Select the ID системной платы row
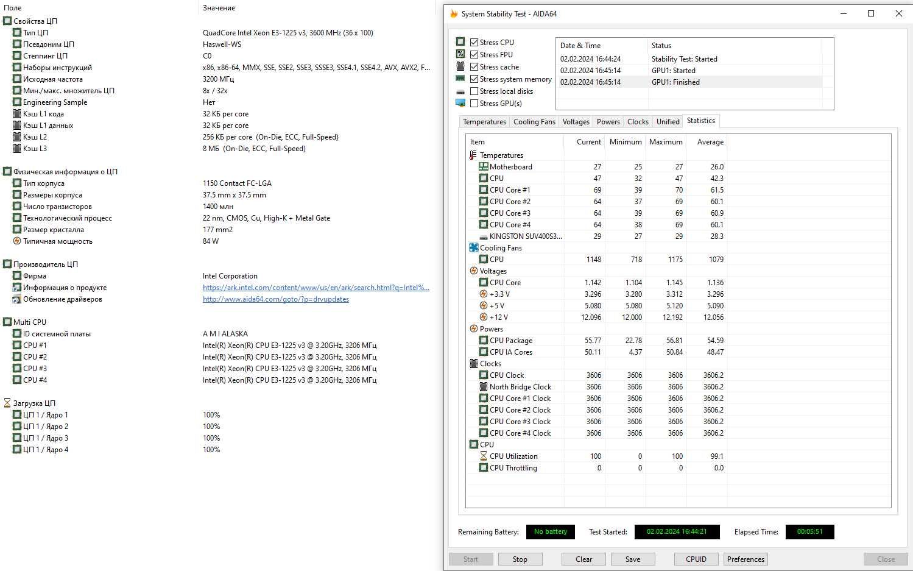913x571 pixels. (219, 334)
